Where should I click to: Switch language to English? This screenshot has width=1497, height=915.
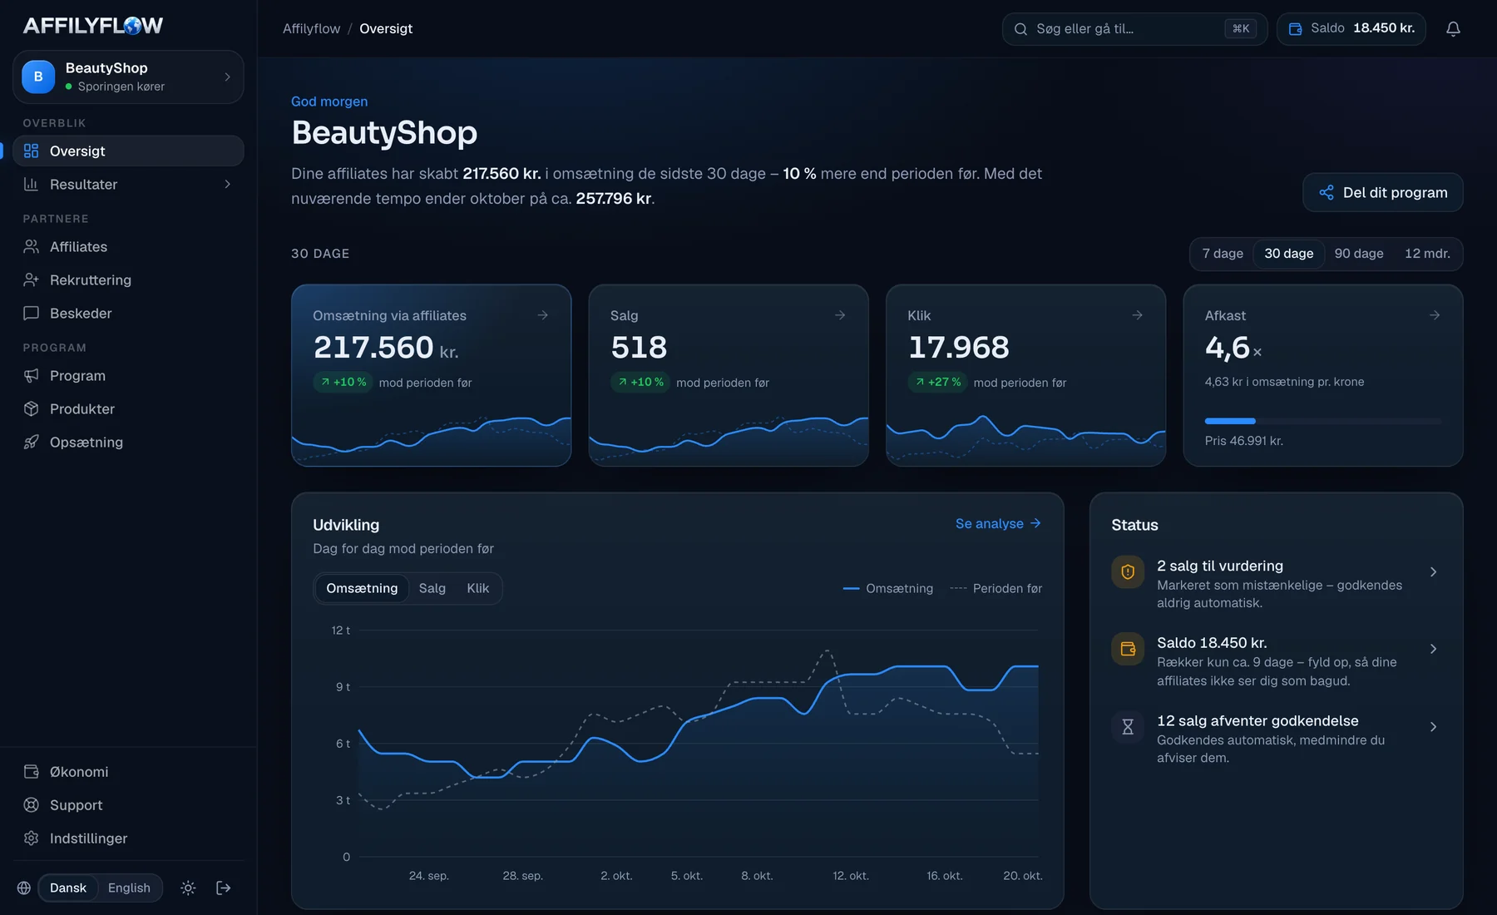[x=129, y=888]
